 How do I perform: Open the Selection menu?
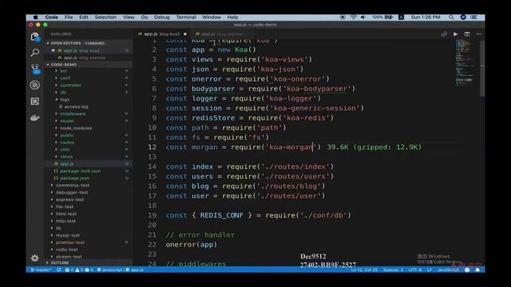[x=105, y=18]
